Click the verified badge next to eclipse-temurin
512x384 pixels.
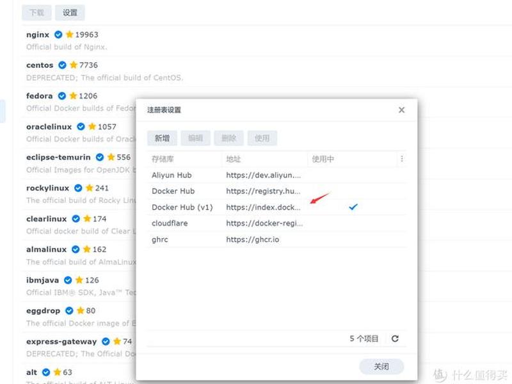point(100,157)
